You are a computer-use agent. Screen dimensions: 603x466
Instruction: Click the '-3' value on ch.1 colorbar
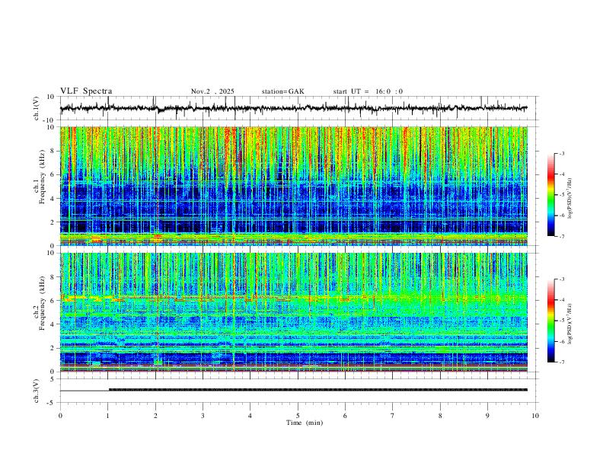pyautogui.click(x=561, y=154)
